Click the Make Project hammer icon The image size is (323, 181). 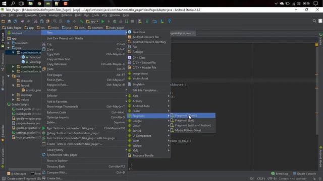[82, 21]
